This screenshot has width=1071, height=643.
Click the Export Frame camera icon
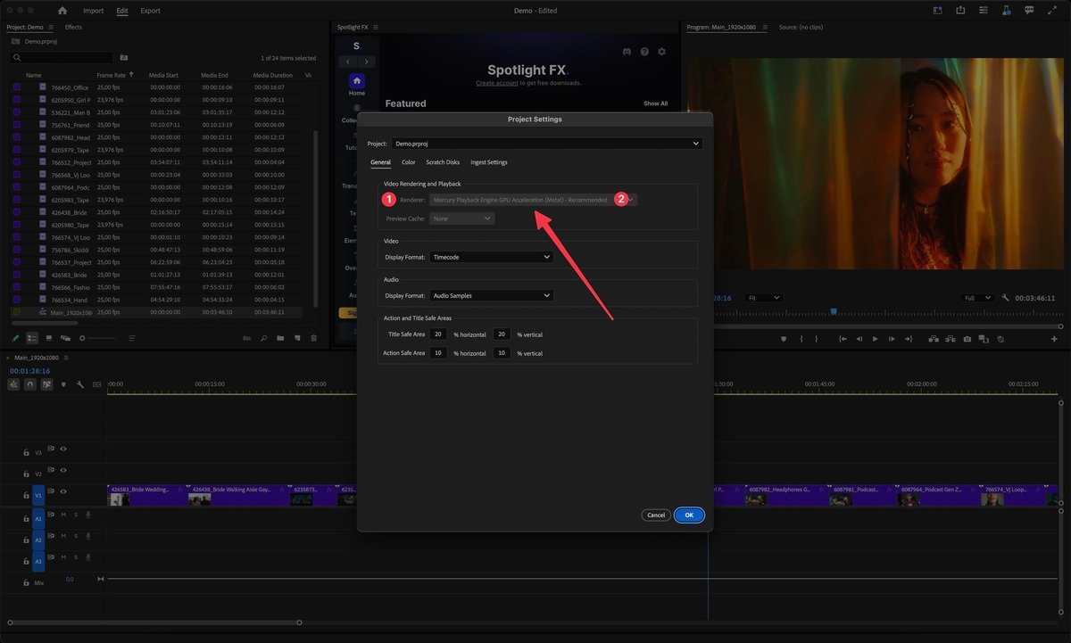[x=967, y=338]
